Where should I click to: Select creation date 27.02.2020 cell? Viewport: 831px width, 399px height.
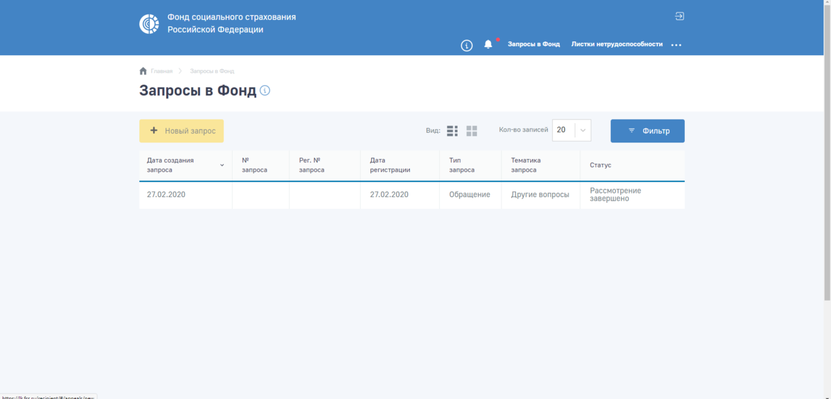point(186,195)
